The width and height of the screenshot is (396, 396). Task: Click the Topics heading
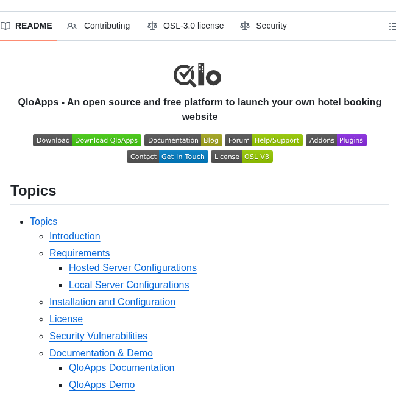(33, 191)
